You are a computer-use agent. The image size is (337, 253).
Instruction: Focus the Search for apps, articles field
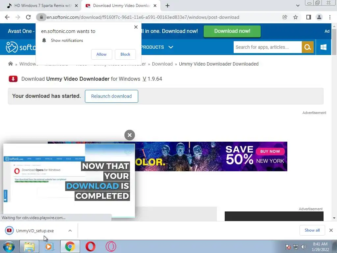tap(268, 47)
